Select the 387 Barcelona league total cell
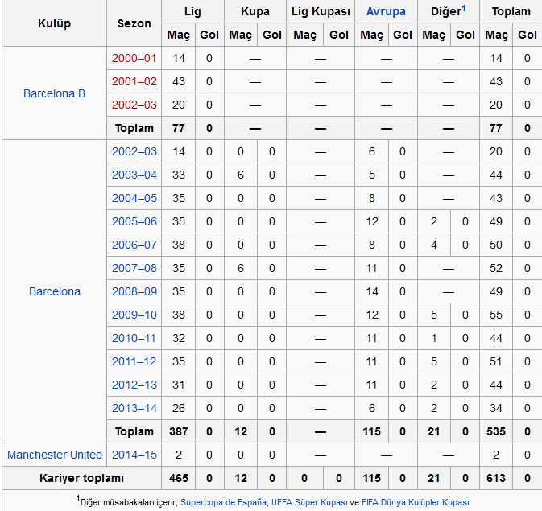 [178, 431]
